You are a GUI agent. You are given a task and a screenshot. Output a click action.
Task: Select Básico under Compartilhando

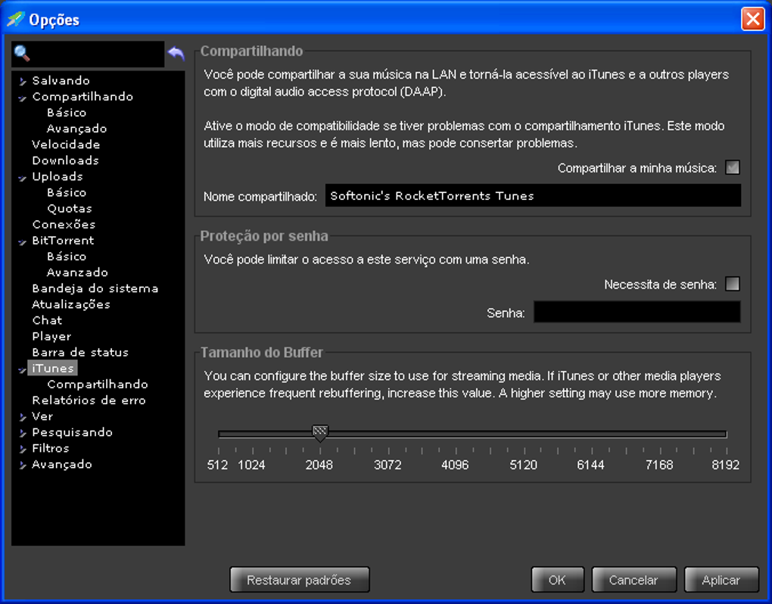67,113
